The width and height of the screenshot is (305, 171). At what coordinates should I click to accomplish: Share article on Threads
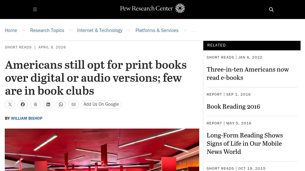tap(35, 104)
